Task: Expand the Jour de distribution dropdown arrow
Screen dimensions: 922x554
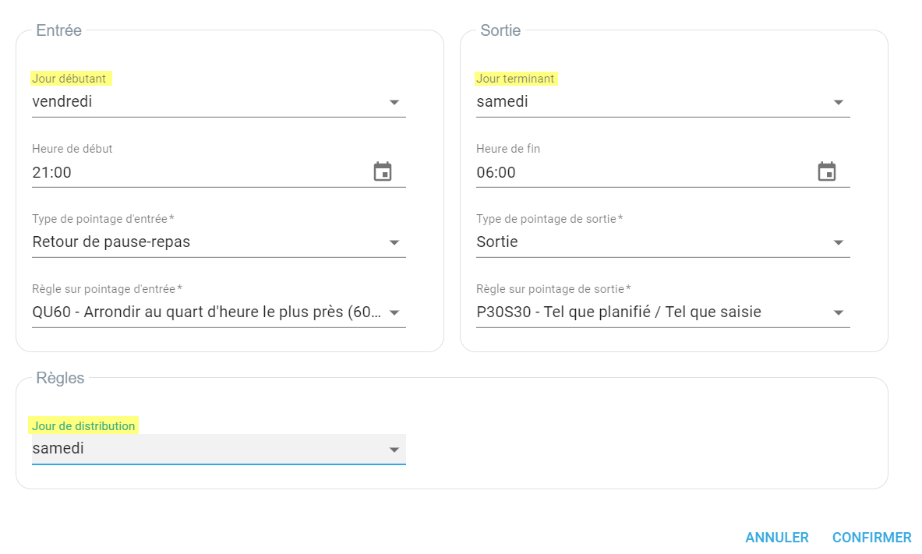Action: (394, 450)
